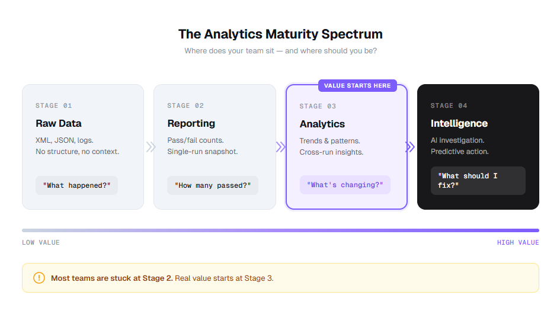Click the "Most teams are stuck at Stage 2" text
The height and width of the screenshot is (311, 560).
point(112,278)
